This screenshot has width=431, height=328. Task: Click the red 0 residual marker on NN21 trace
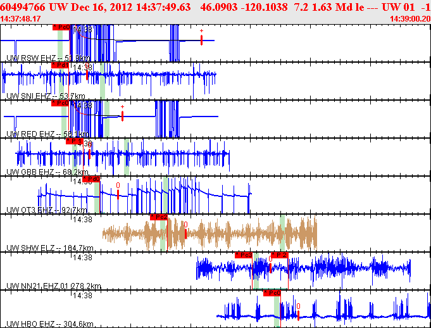click(270, 265)
